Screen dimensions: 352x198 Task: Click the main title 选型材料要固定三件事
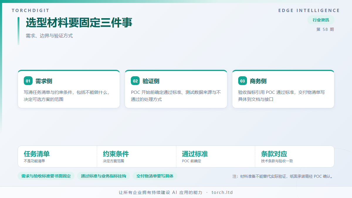pos(79,23)
